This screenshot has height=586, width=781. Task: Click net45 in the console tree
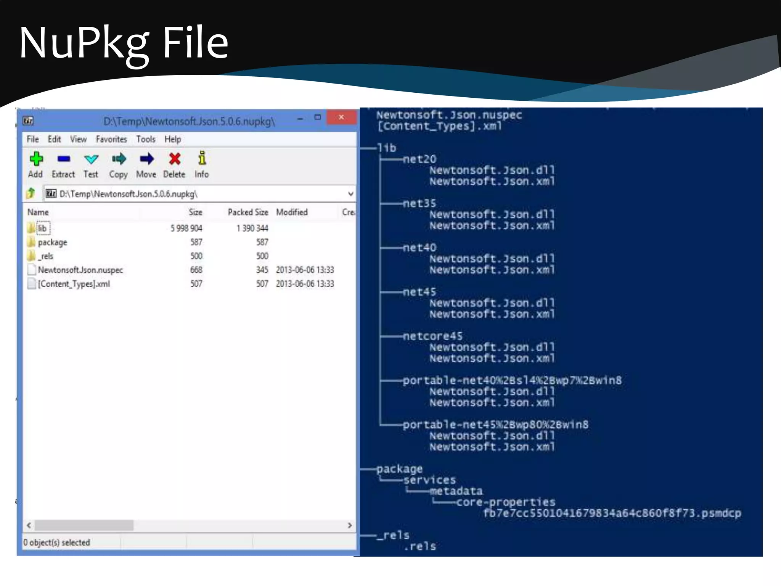tap(419, 291)
